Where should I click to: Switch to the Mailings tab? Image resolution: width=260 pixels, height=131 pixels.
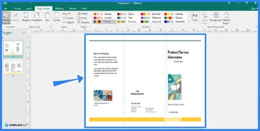coord(59,9)
